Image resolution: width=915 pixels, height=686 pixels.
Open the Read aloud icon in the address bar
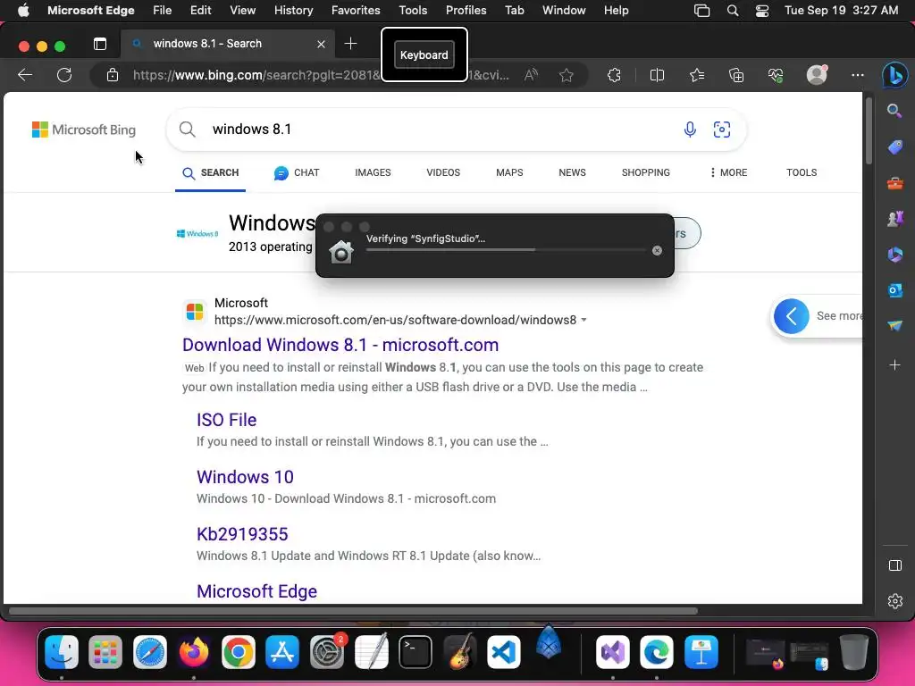[x=531, y=75]
